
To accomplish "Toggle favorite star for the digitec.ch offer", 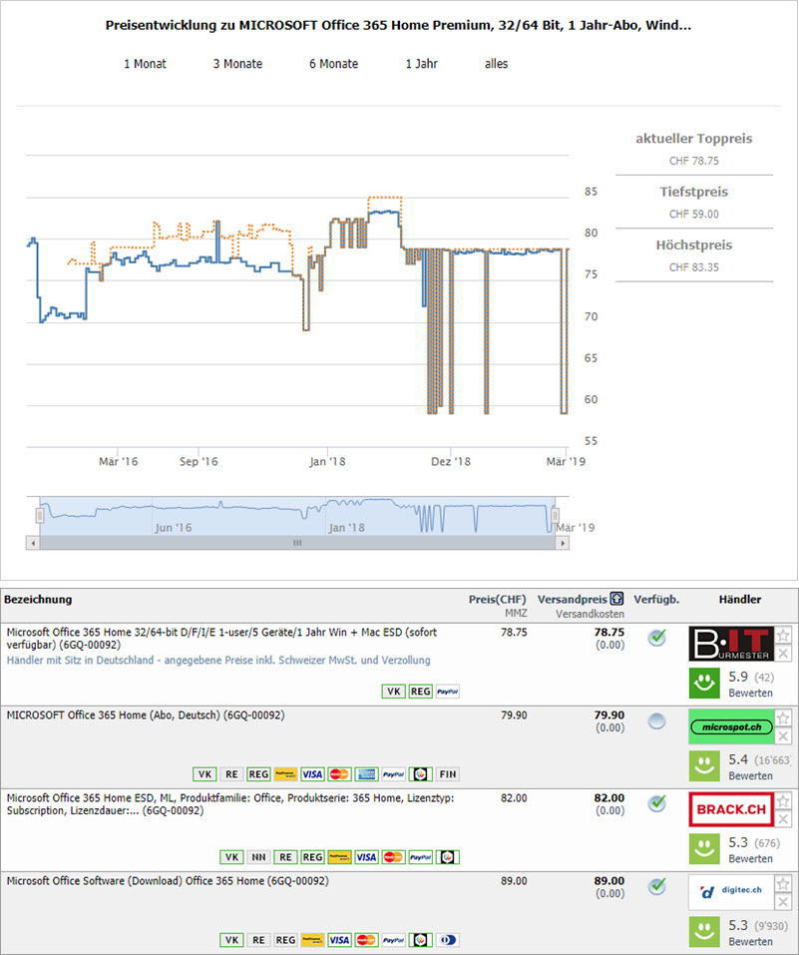I will [x=784, y=884].
